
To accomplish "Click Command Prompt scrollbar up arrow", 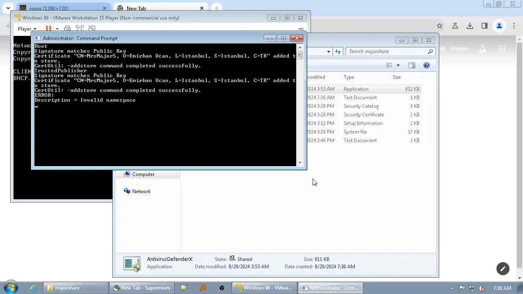I will 300,47.
